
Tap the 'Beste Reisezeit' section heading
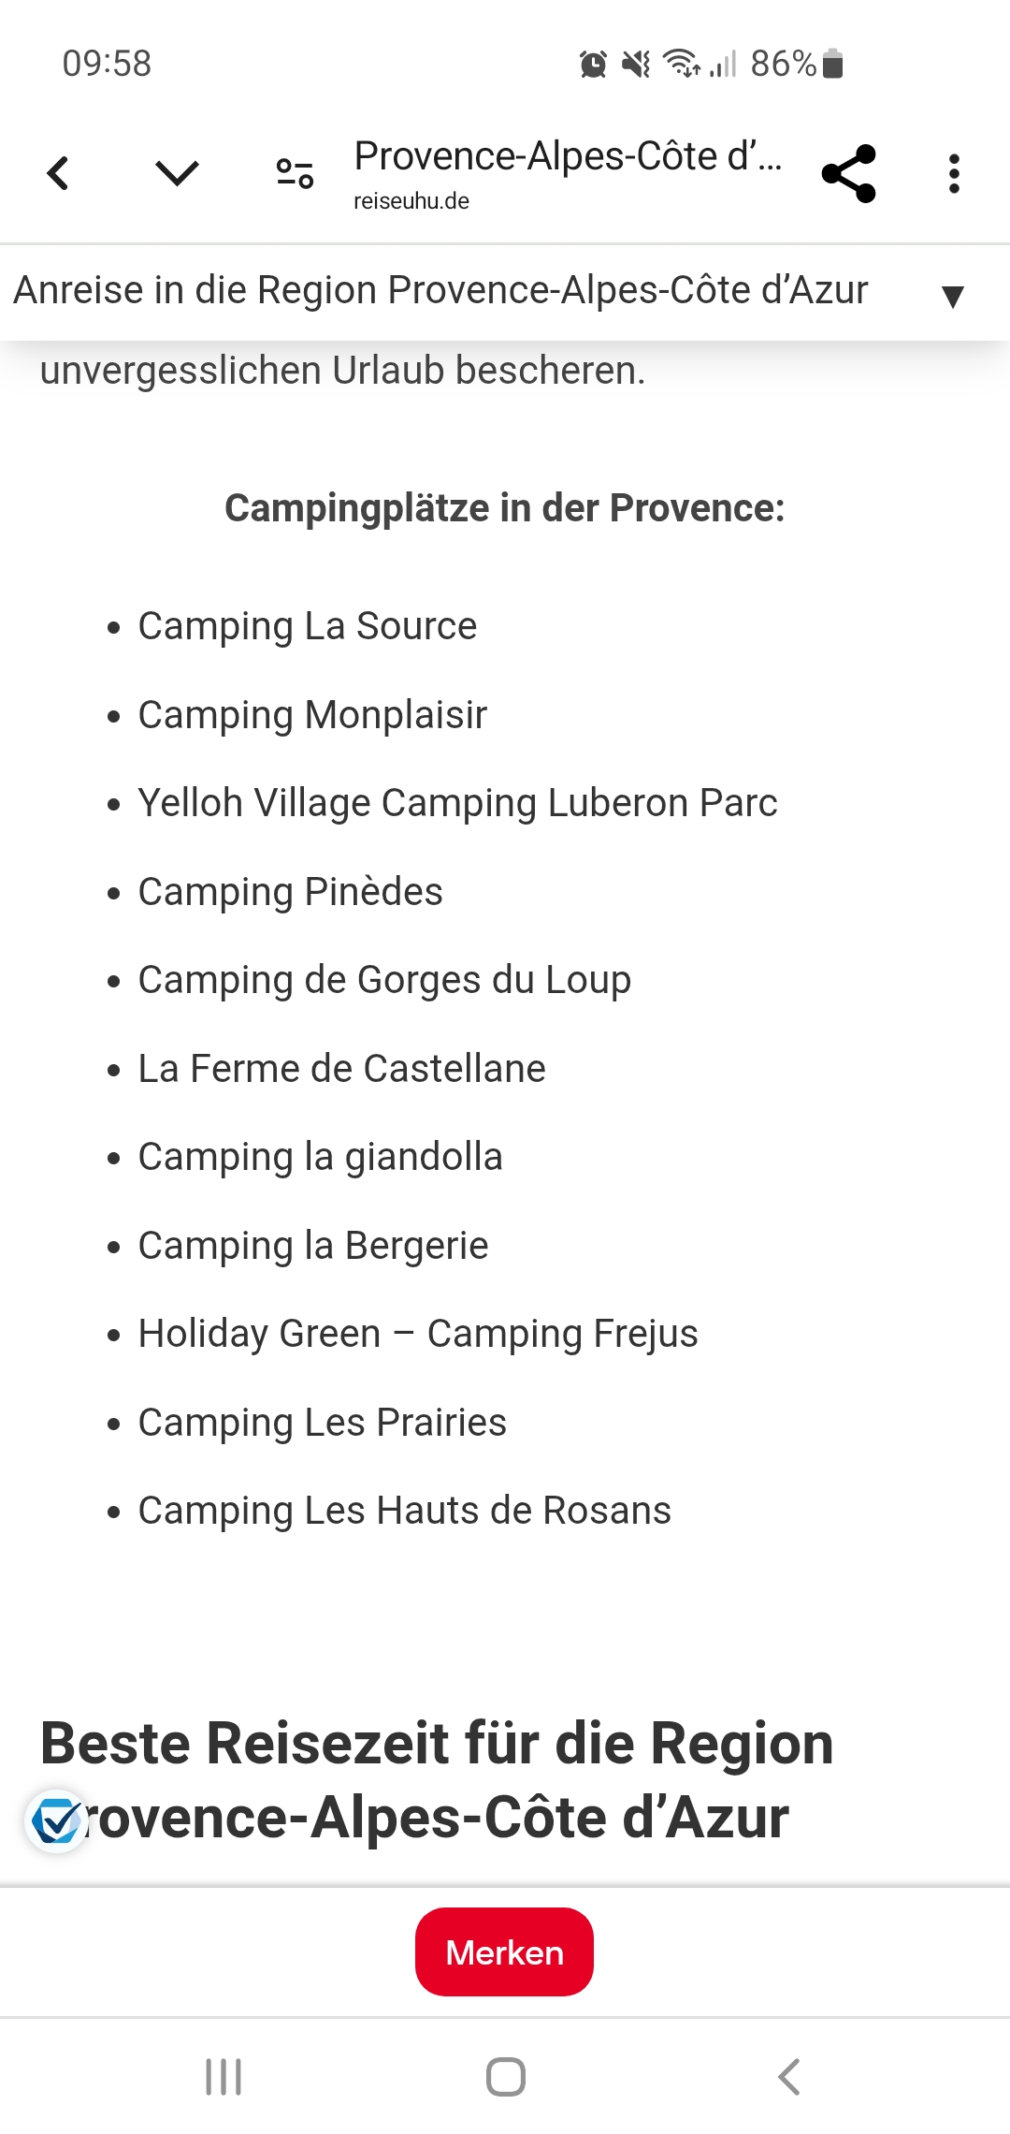[437, 1780]
